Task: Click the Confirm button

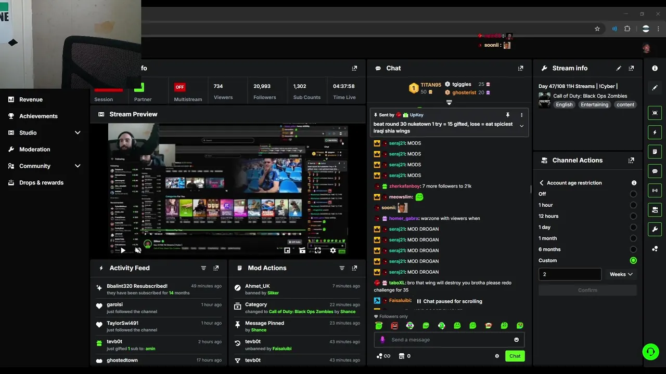Action: pos(587,290)
